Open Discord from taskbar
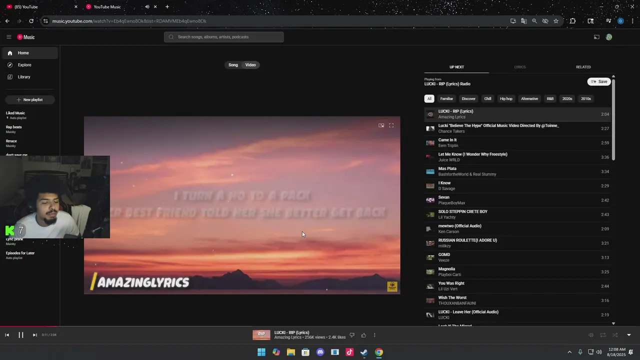 (320, 352)
